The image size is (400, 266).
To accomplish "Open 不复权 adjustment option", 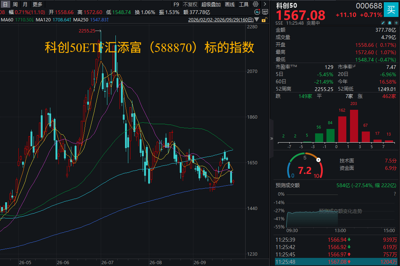I will pos(190,4).
